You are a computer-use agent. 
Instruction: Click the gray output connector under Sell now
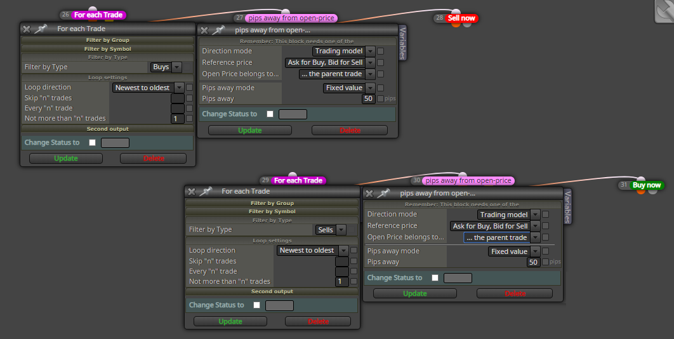coord(467,24)
